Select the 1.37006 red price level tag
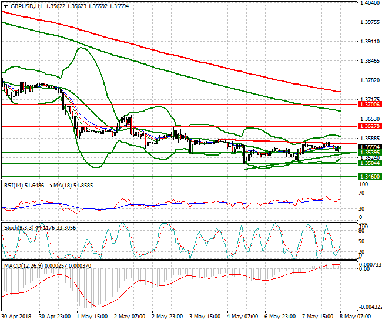The image size is (382, 323). click(368, 104)
